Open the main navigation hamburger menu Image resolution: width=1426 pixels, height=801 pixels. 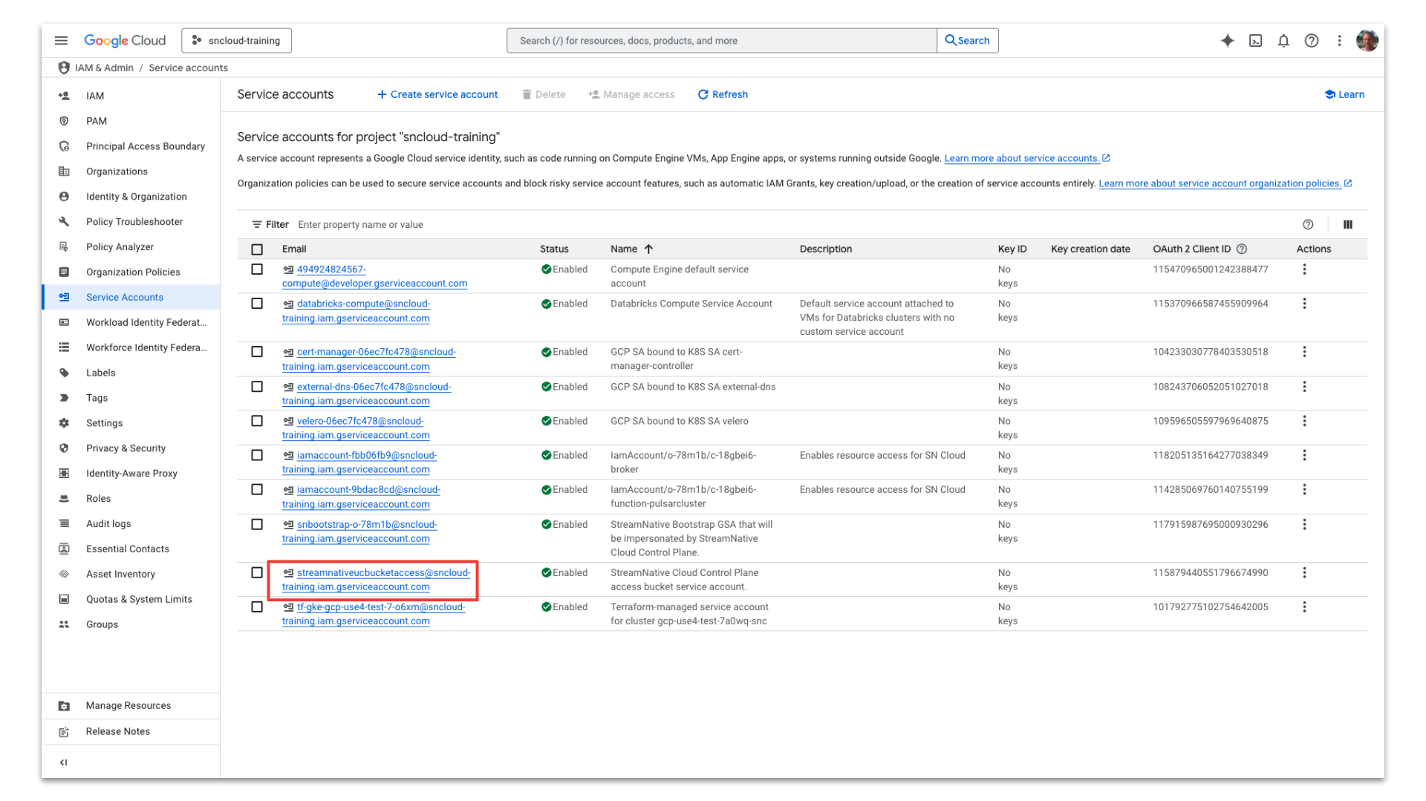coord(62,41)
